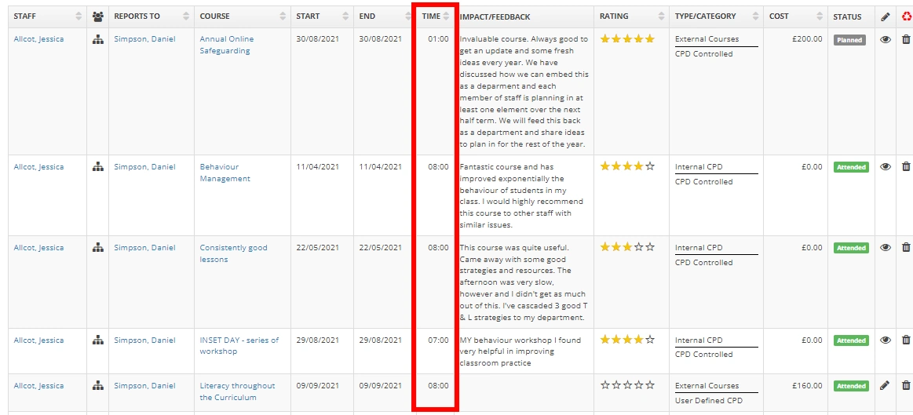Click the fifth star in Behaviour Management rating
Screen dimensions: 913x415
(x=649, y=166)
